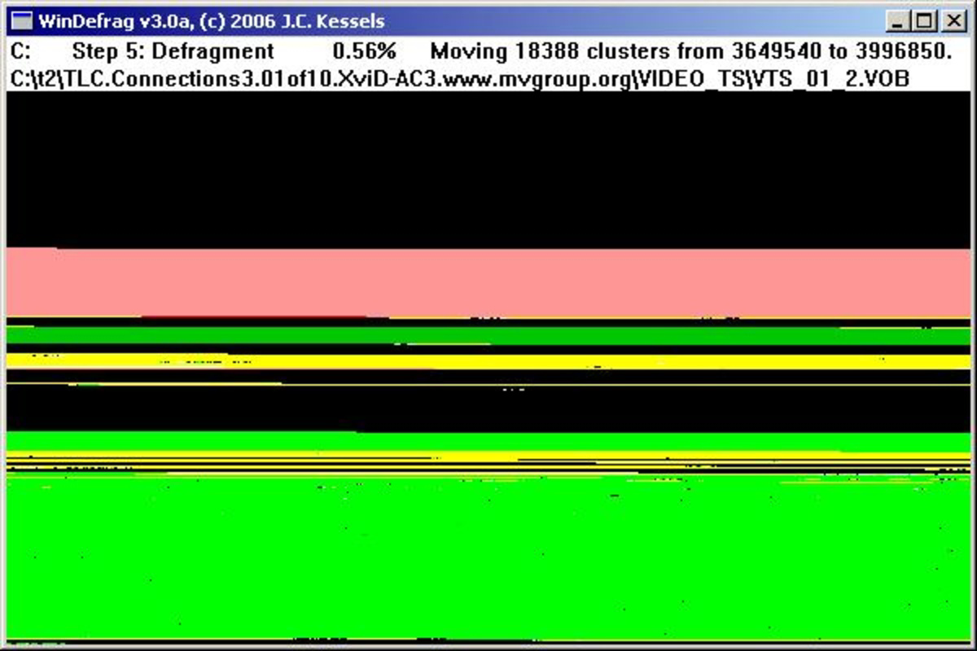Click the file path ending in VTS_01_2.VOB
This screenshot has height=651, width=977.
point(460,79)
